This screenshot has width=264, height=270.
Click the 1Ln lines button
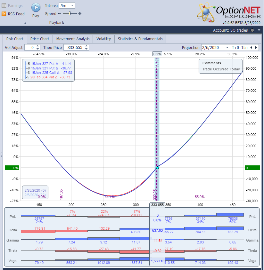tap(244, 48)
